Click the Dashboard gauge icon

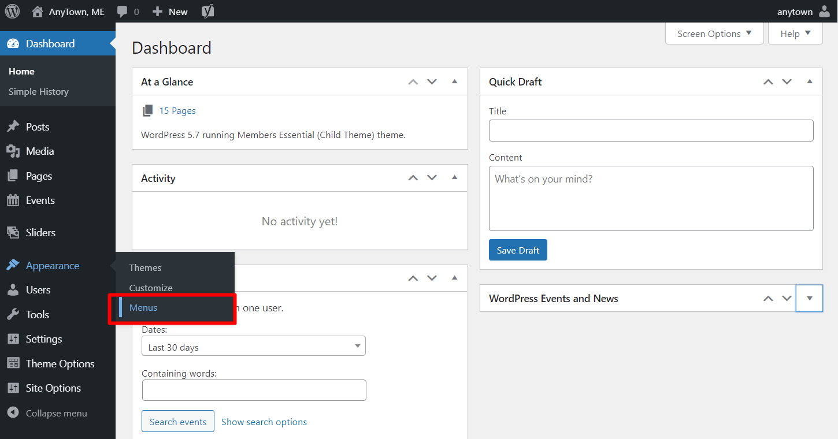(13, 44)
